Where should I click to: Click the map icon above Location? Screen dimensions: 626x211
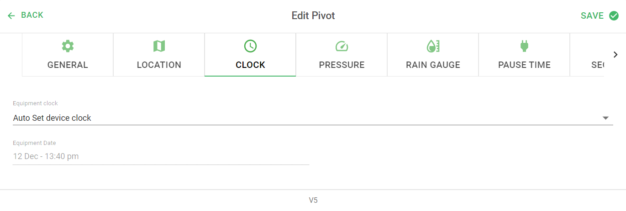pos(159,46)
